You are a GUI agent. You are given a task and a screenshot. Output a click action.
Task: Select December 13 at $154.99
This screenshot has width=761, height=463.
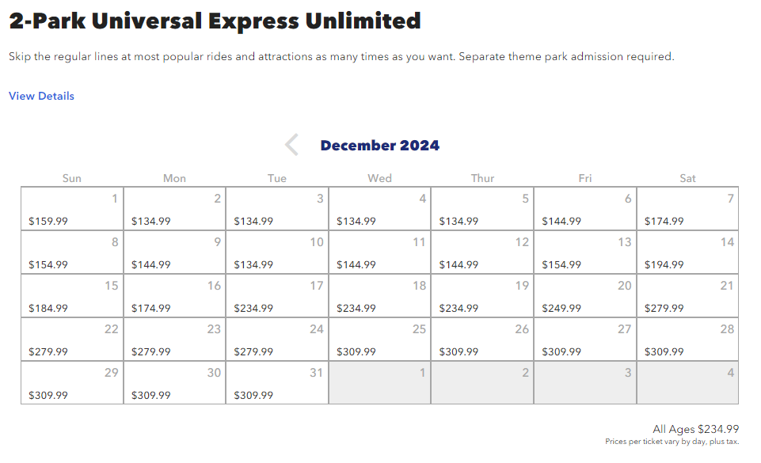click(x=584, y=252)
